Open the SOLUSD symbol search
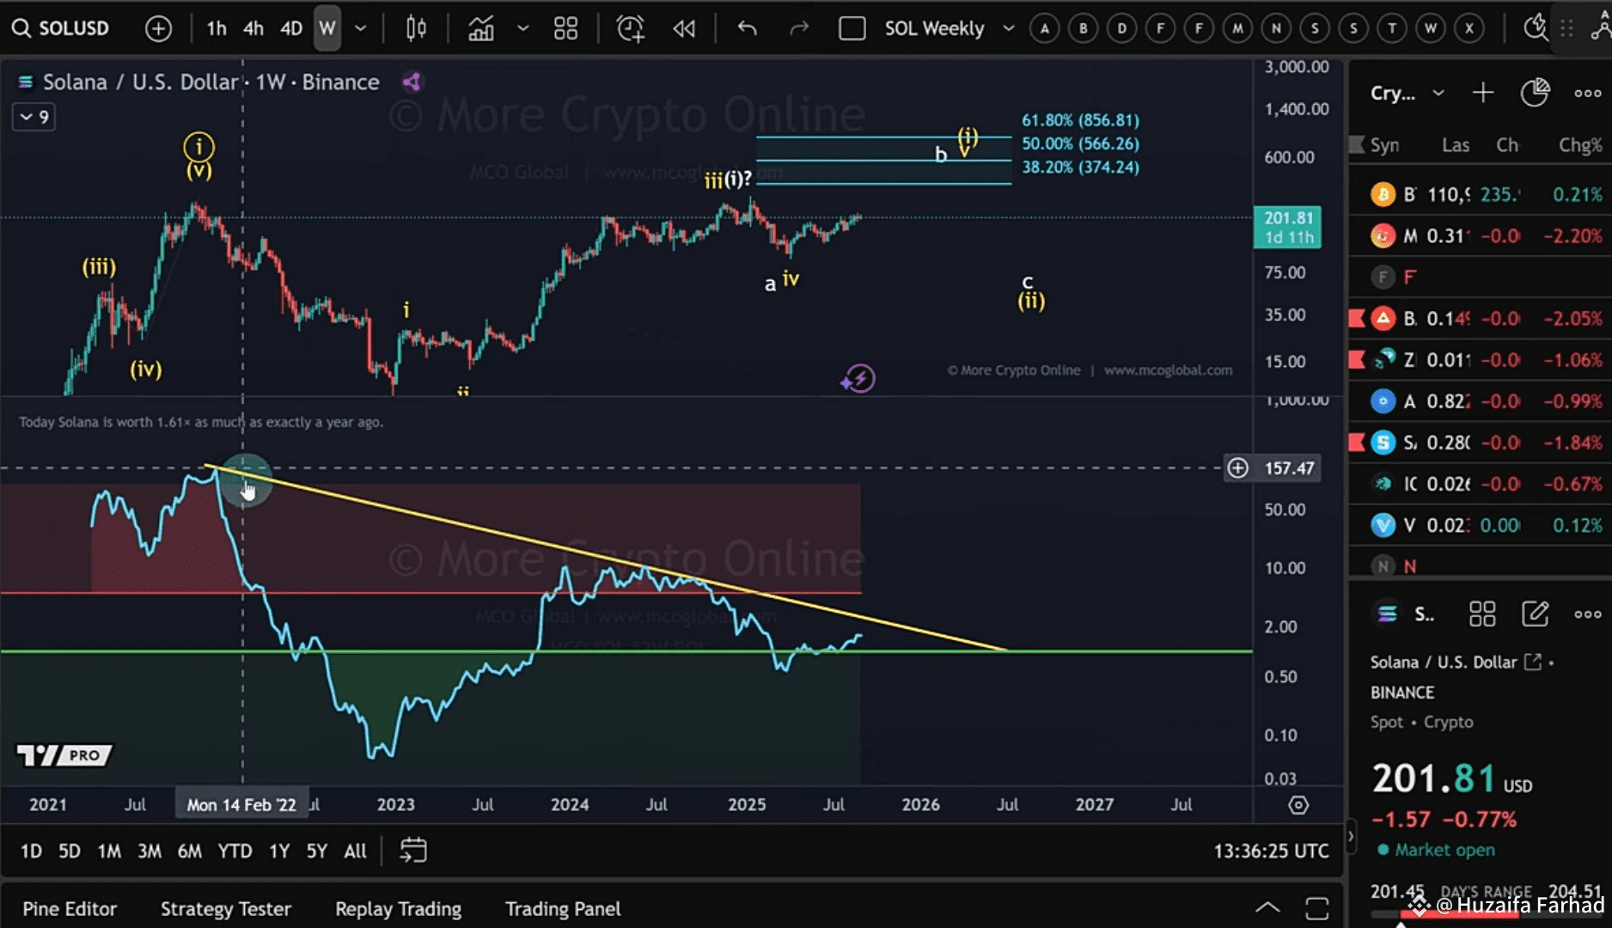Image resolution: width=1612 pixels, height=928 pixels. (x=60, y=28)
